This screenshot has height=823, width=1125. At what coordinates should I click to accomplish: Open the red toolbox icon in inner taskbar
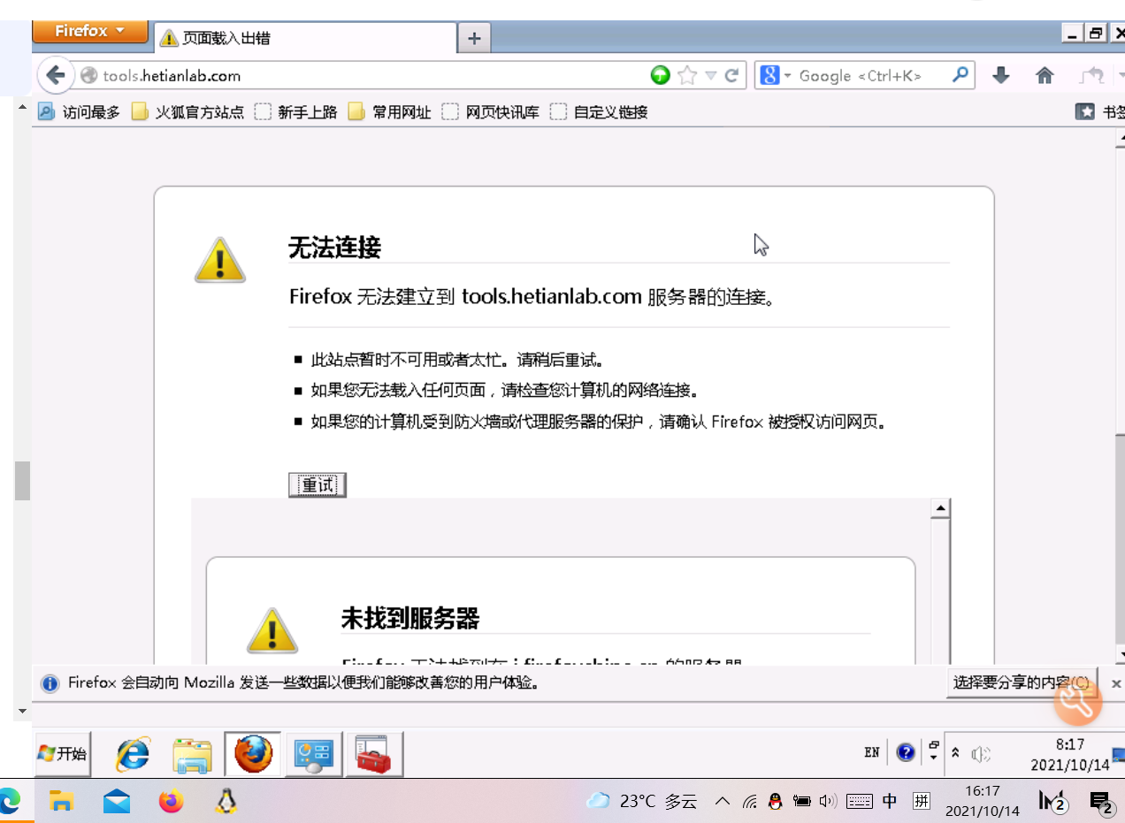(x=374, y=755)
